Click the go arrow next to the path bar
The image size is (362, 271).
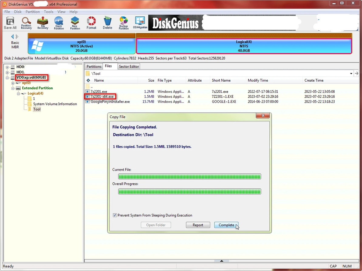coord(357,73)
